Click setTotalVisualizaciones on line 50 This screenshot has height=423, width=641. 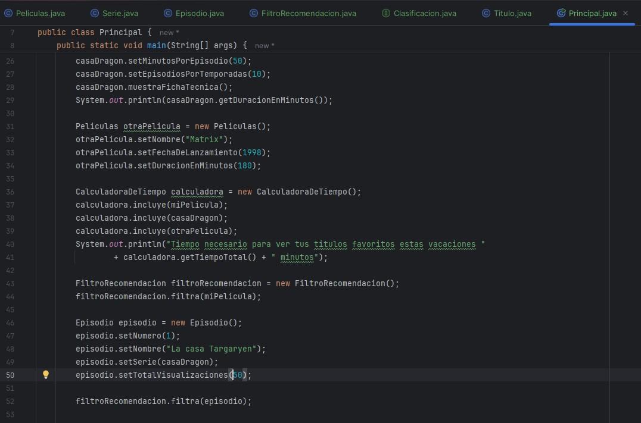point(173,375)
